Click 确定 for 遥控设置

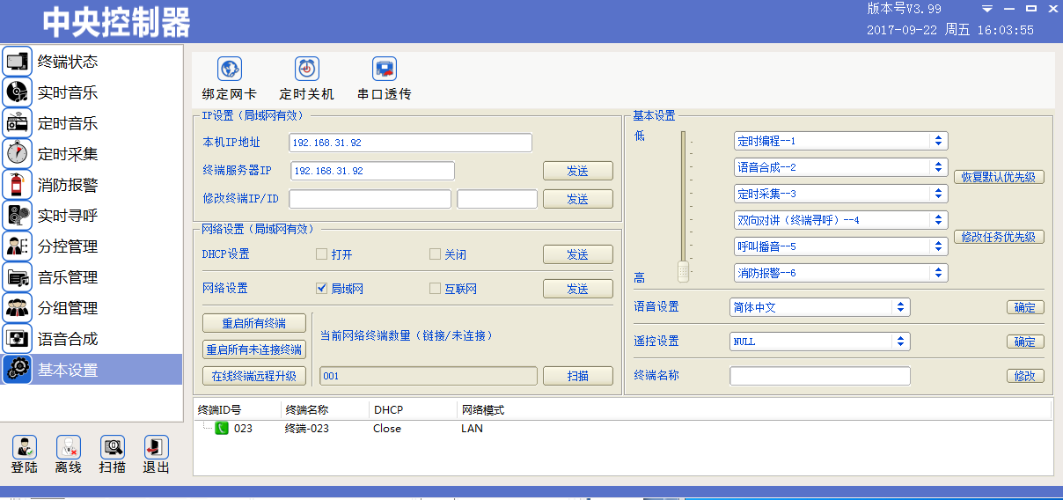[1025, 342]
